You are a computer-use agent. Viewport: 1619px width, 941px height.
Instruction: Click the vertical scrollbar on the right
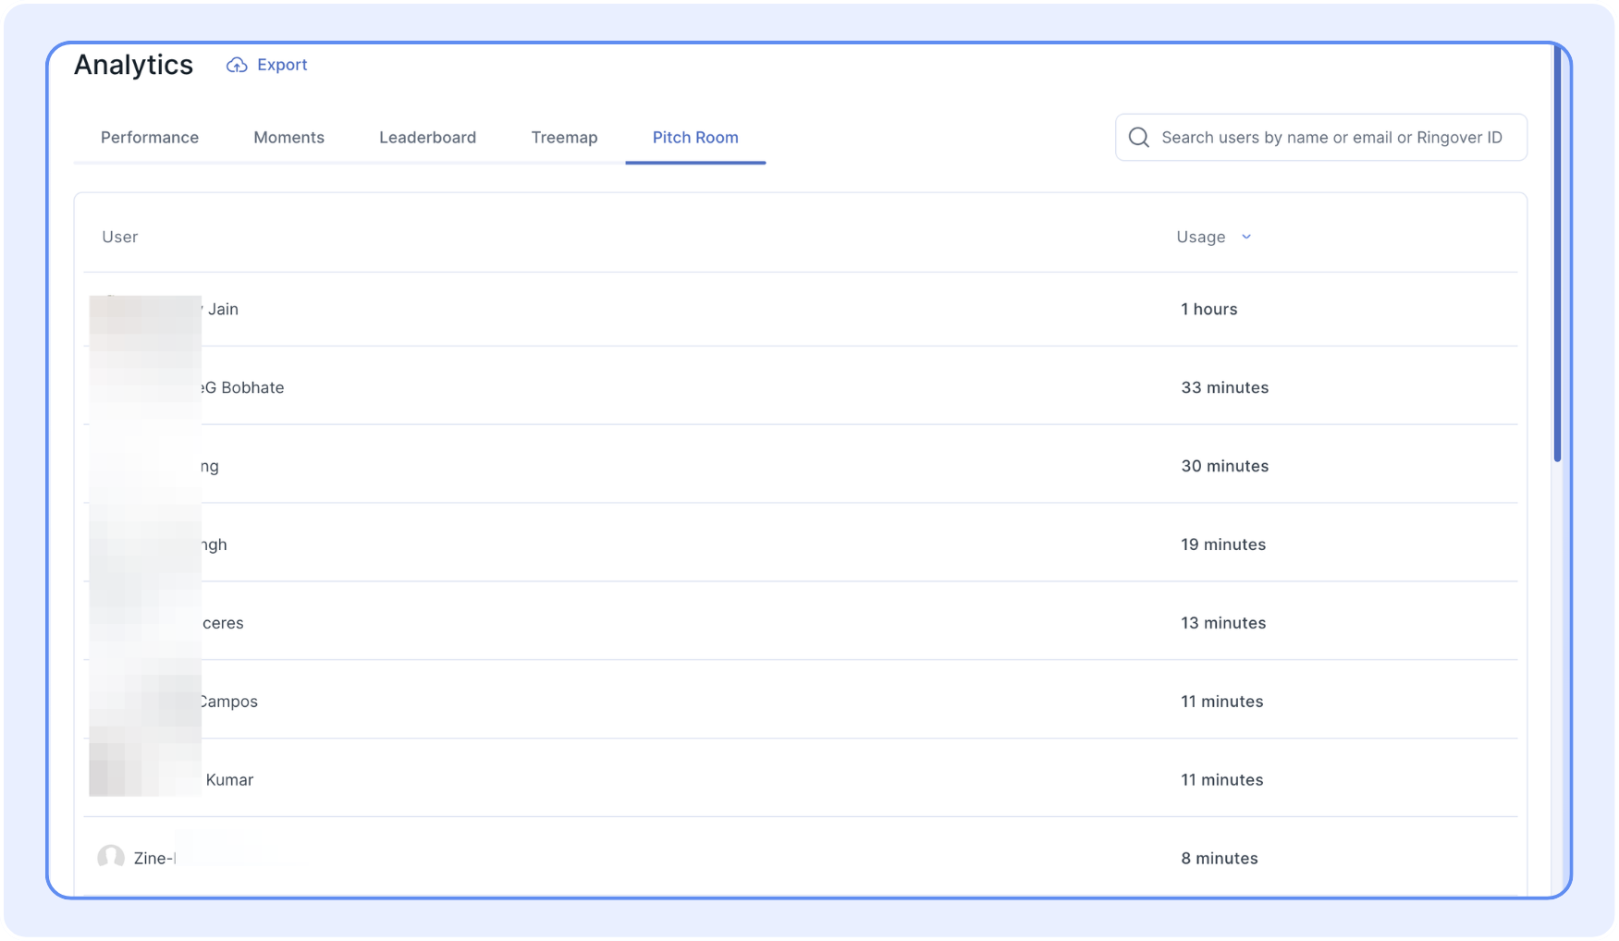1557,259
